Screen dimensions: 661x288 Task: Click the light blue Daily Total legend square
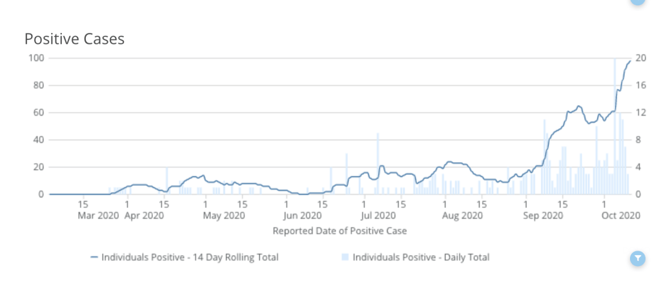[x=345, y=257]
